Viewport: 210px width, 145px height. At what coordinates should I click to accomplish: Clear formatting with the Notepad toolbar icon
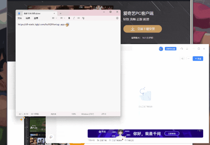pos(83,18)
